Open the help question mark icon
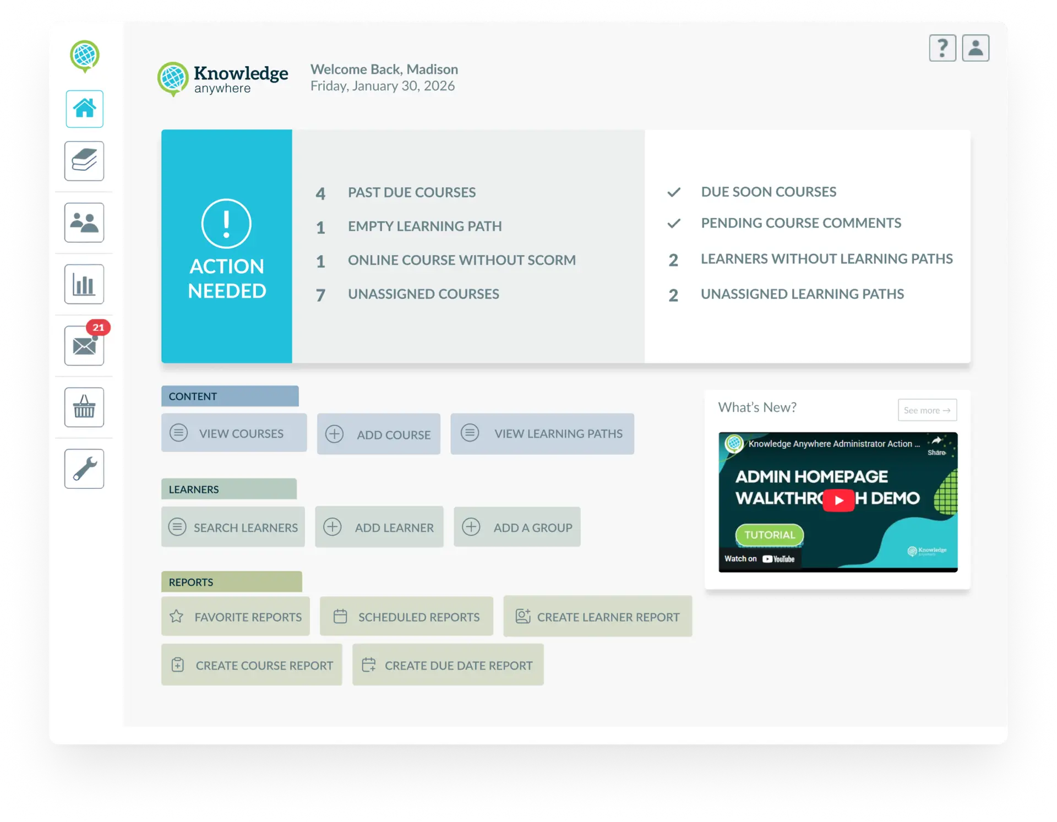This screenshot has height=822, width=1057. (942, 48)
